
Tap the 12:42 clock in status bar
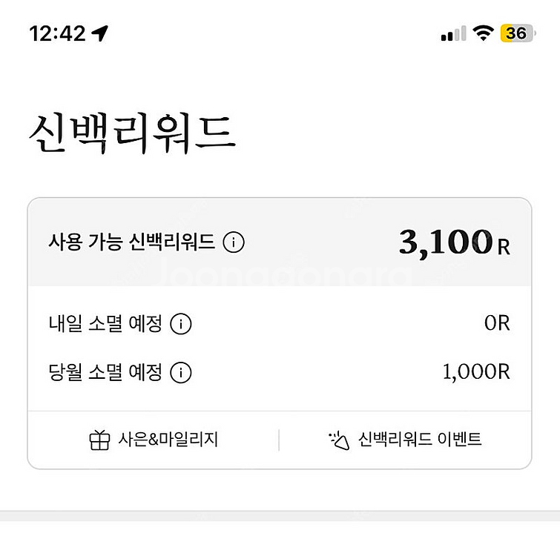[x=58, y=33]
